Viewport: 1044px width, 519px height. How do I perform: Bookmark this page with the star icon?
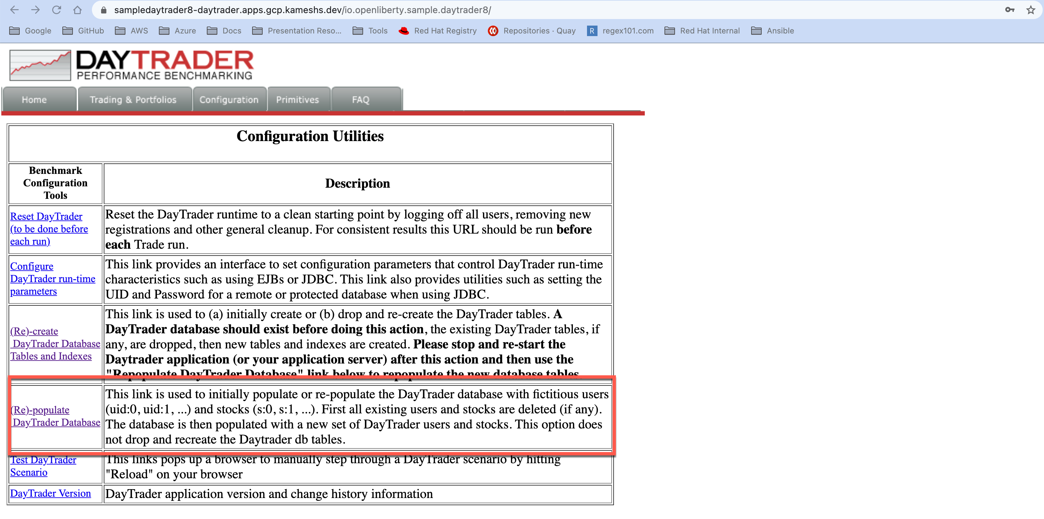tap(1031, 10)
